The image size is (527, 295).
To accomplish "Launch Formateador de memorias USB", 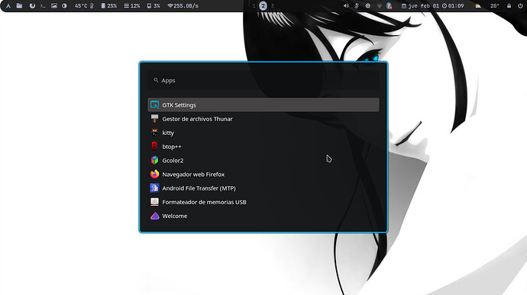I will pyautogui.click(x=263, y=202).
